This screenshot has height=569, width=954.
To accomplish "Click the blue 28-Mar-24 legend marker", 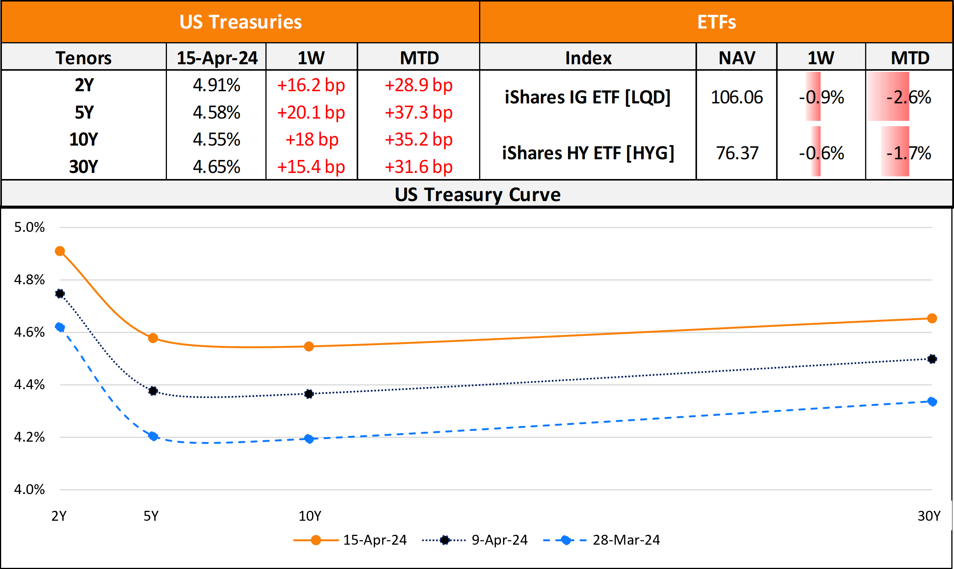I will 565,540.
